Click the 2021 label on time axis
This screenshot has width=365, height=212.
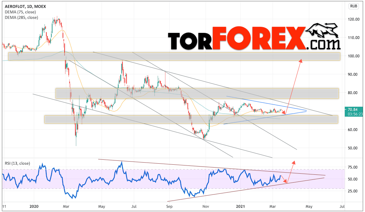240,206
